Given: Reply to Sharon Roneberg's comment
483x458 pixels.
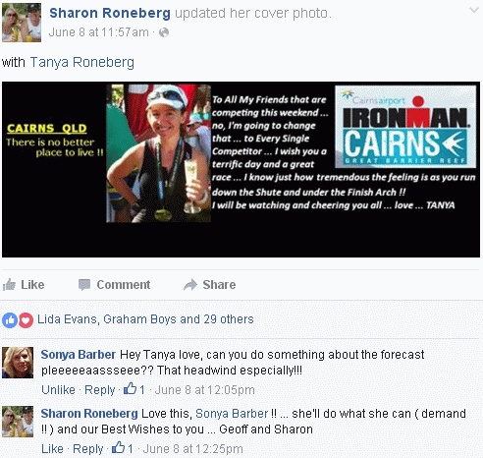Looking at the screenshot, I should [x=88, y=449].
